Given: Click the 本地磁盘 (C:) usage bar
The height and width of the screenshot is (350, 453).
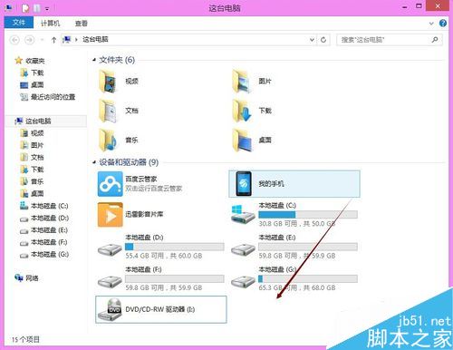Looking at the screenshot, I should (308, 215).
